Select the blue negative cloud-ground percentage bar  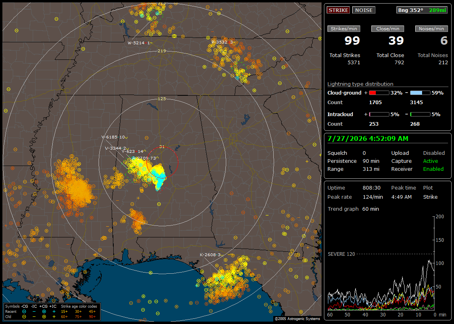click(420, 93)
